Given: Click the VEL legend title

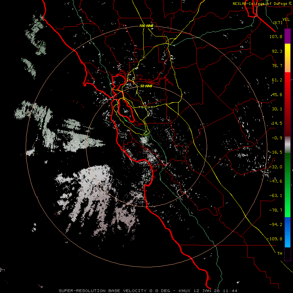Looking at the screenshot, I should pyautogui.click(x=286, y=20).
